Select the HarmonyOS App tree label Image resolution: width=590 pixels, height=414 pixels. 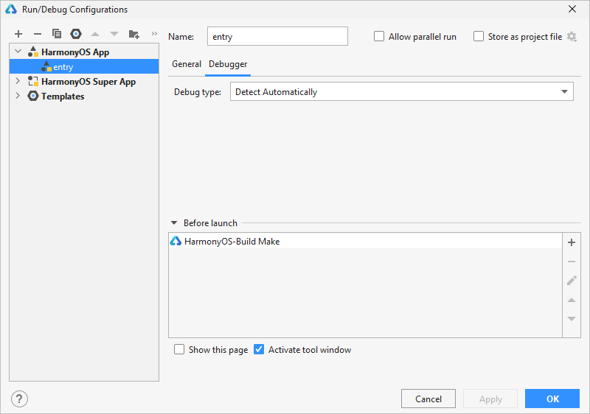click(x=75, y=52)
